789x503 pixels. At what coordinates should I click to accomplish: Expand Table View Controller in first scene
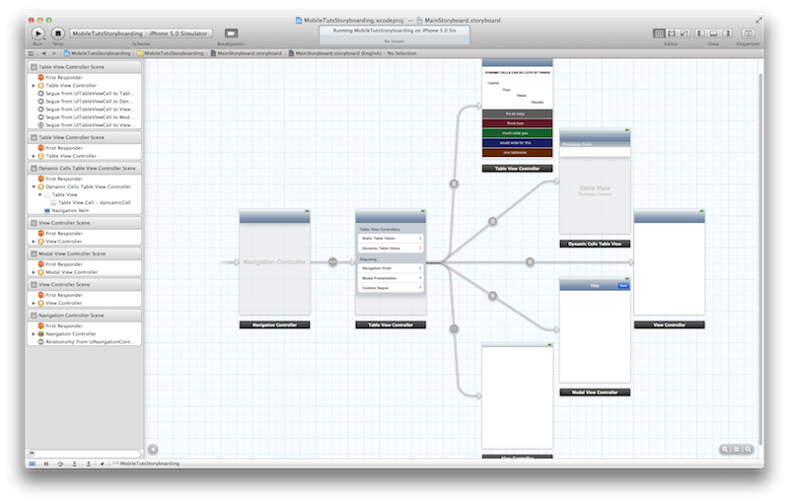34,86
